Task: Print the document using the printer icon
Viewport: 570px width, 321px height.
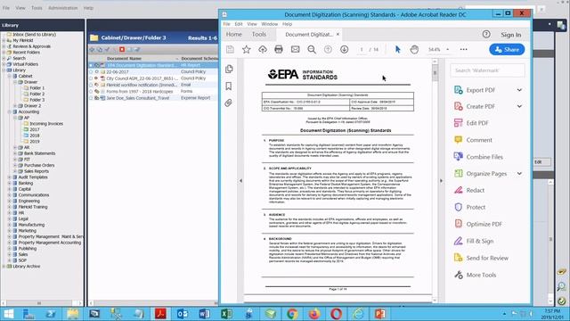Action: point(279,49)
